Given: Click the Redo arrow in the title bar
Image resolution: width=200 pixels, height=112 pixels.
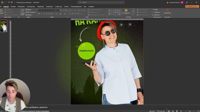Looking at the screenshot, I should (x=9, y=2).
